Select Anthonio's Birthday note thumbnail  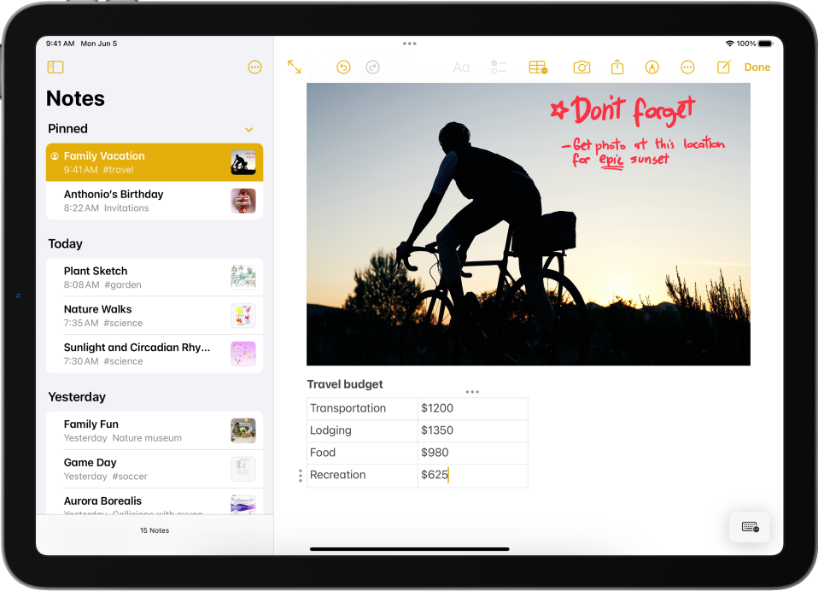point(243,201)
